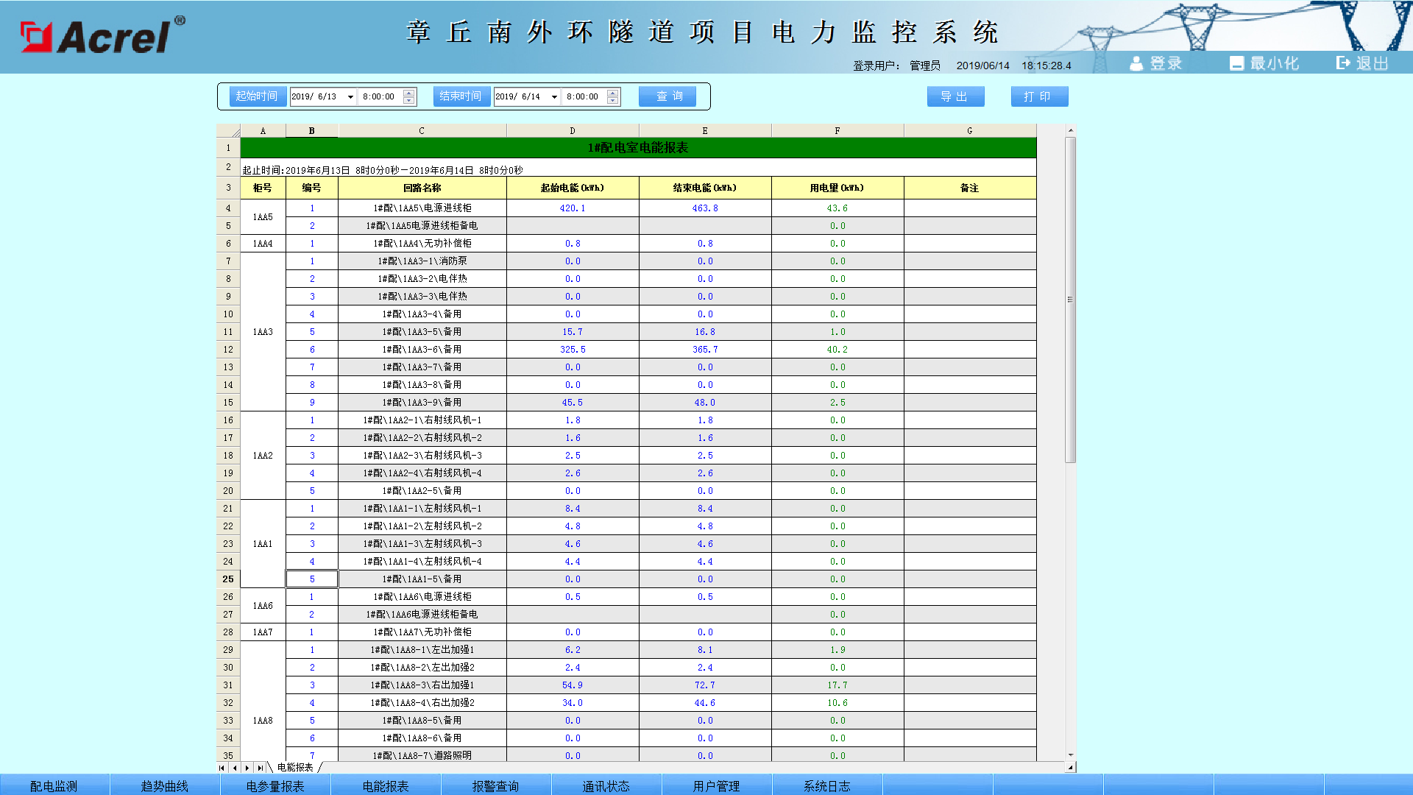Click the 导出 export button

pos(955,96)
